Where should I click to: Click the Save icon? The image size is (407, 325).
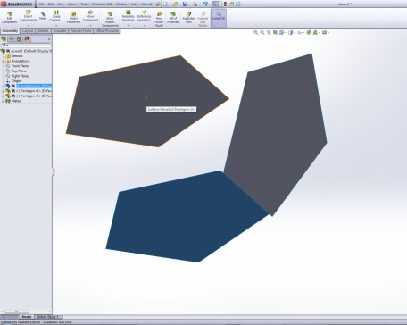coord(185,4)
